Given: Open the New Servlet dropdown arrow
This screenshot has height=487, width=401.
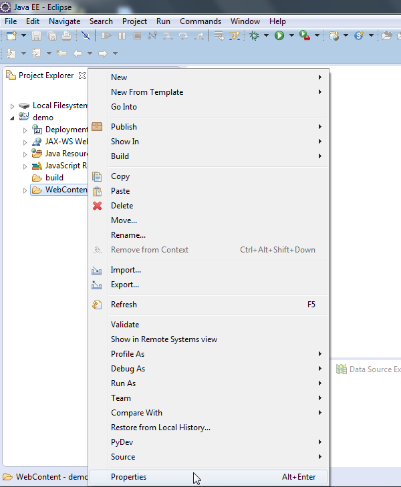Looking at the screenshot, I should [x=371, y=35].
